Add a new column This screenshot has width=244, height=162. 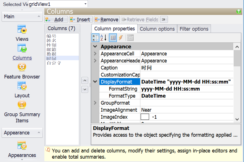56,20
